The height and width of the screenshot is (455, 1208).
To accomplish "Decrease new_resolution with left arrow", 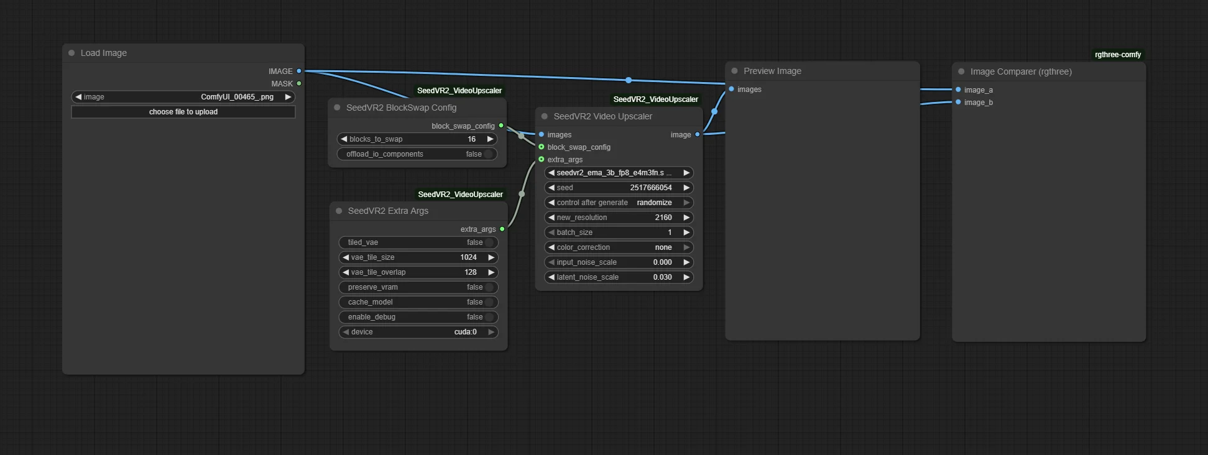I will pyautogui.click(x=551, y=218).
